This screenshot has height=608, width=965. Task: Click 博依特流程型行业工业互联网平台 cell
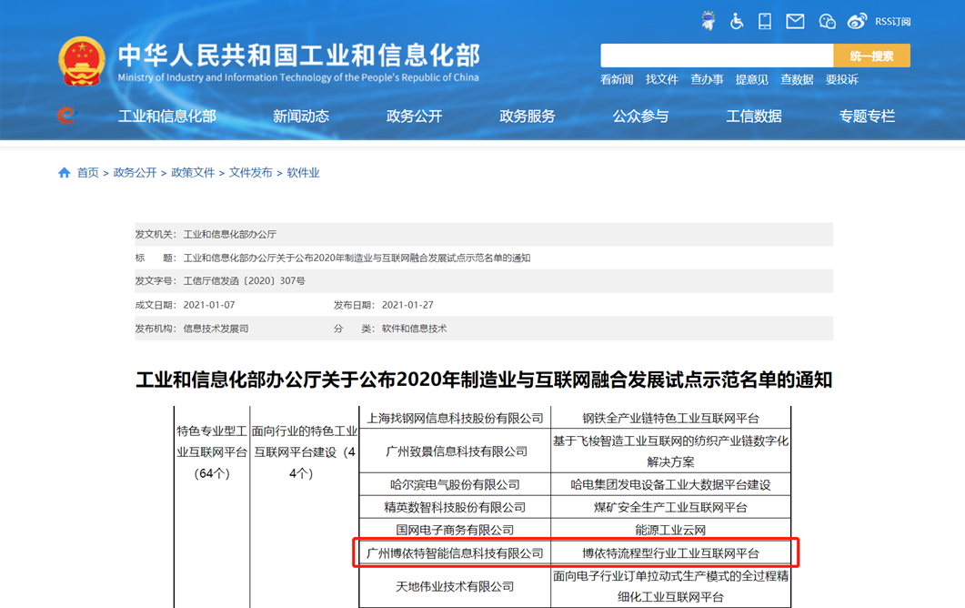pos(671,553)
